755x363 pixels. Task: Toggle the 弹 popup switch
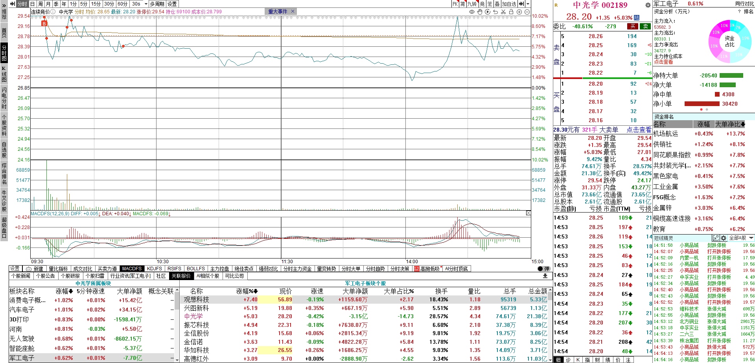[543, 269]
